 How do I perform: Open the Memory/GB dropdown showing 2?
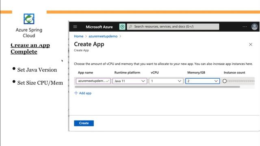[202, 81]
